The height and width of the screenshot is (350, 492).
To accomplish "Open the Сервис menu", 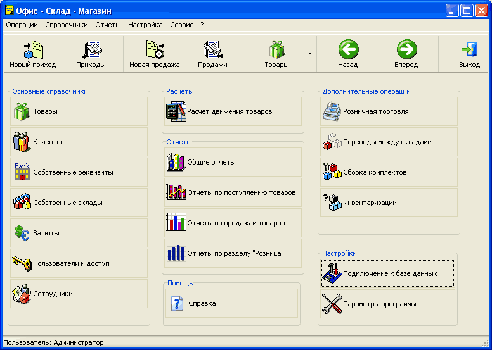I will click(181, 25).
